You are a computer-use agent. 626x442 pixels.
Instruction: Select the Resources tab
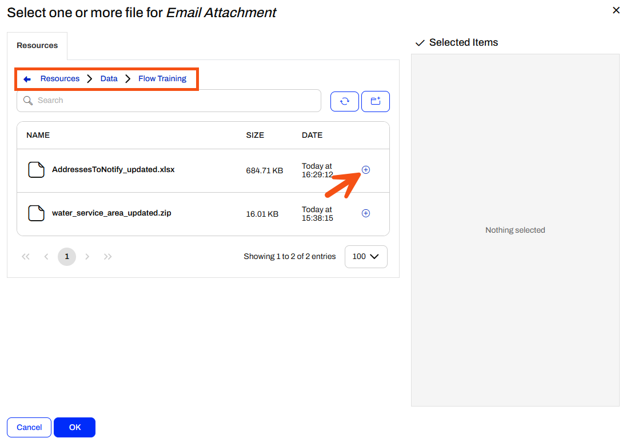(37, 46)
